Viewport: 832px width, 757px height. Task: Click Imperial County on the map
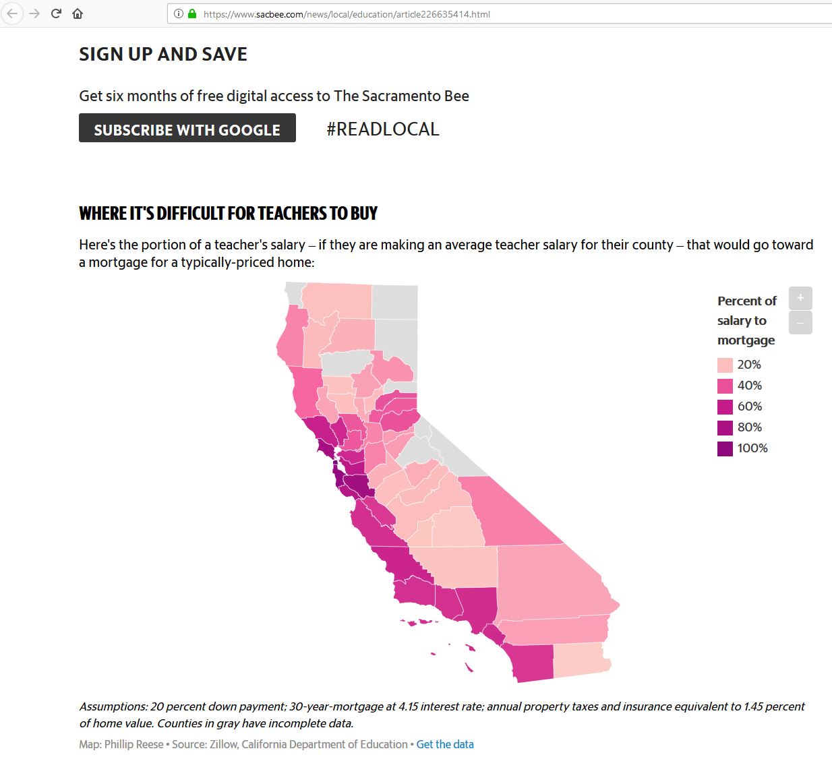click(x=580, y=659)
